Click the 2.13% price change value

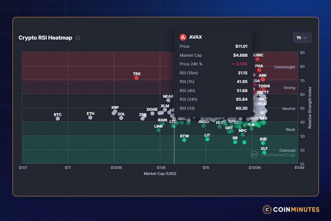[x=242, y=64]
